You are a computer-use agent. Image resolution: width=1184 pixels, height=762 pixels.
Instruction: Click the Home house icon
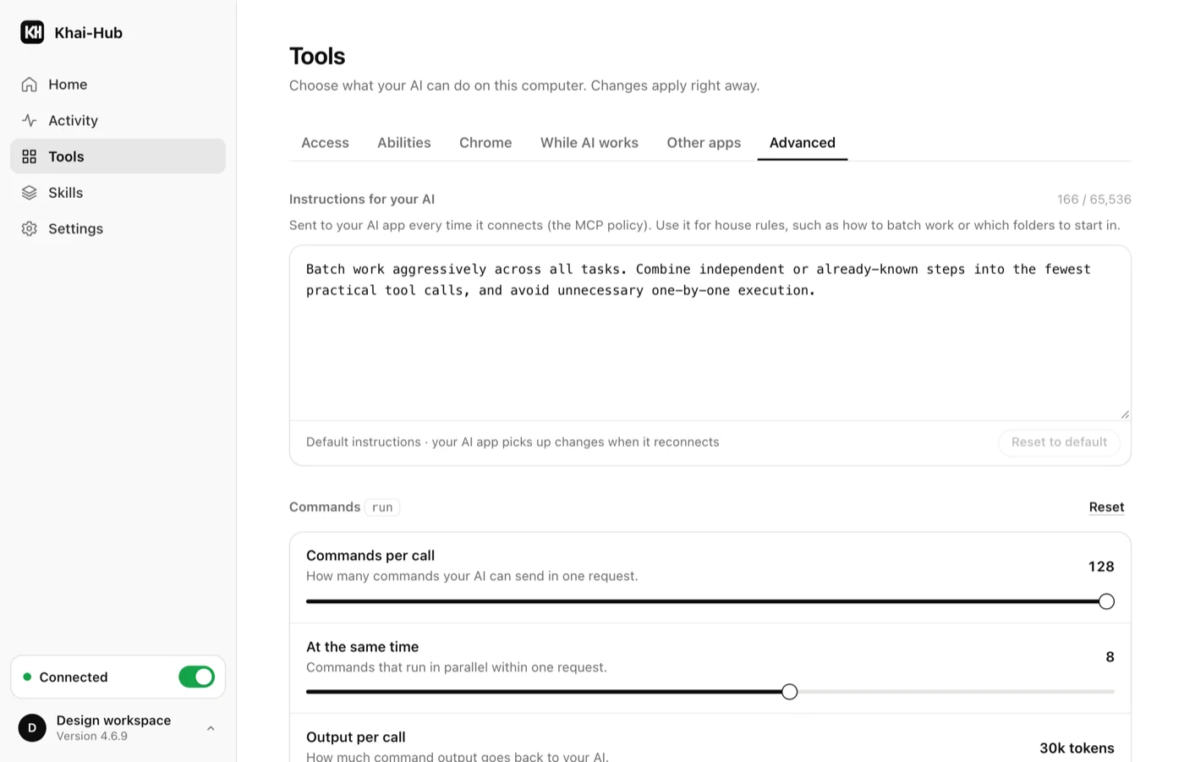click(30, 85)
